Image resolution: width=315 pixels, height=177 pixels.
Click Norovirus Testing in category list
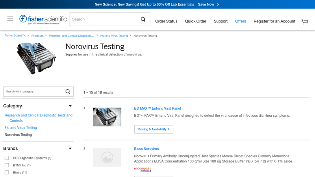pos(18,135)
